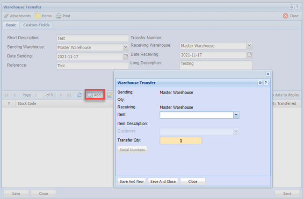This screenshot has height=199, width=304.
Task: Click Save And Close button
Action: 163,181
